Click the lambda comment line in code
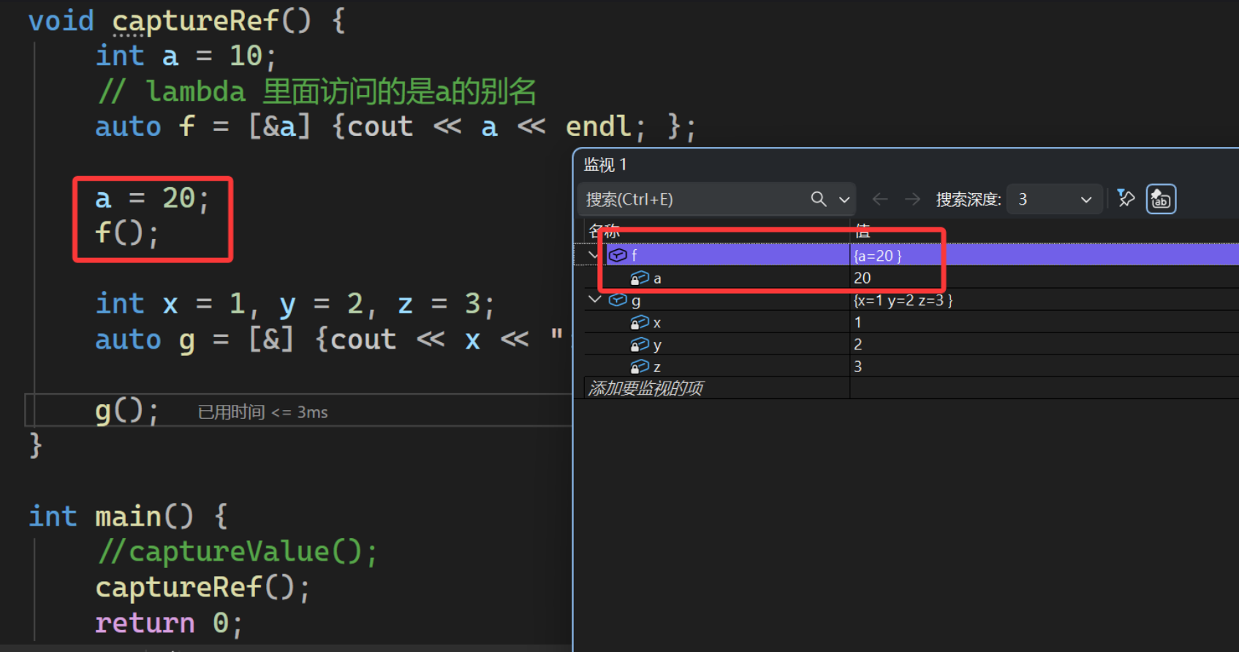This screenshot has height=652, width=1239. click(316, 92)
